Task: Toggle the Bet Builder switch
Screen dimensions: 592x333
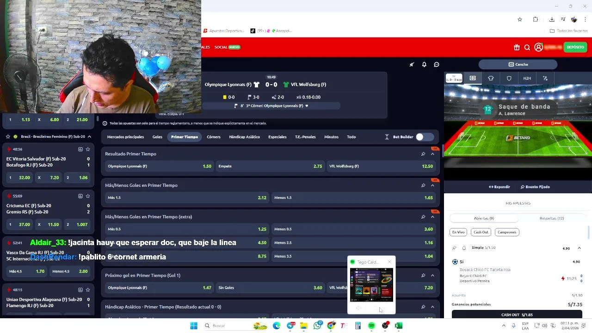Action: point(424,137)
